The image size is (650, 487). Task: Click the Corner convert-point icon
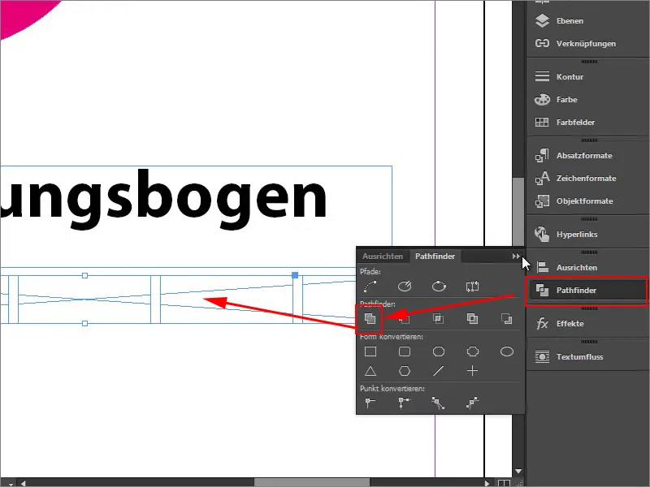point(405,402)
